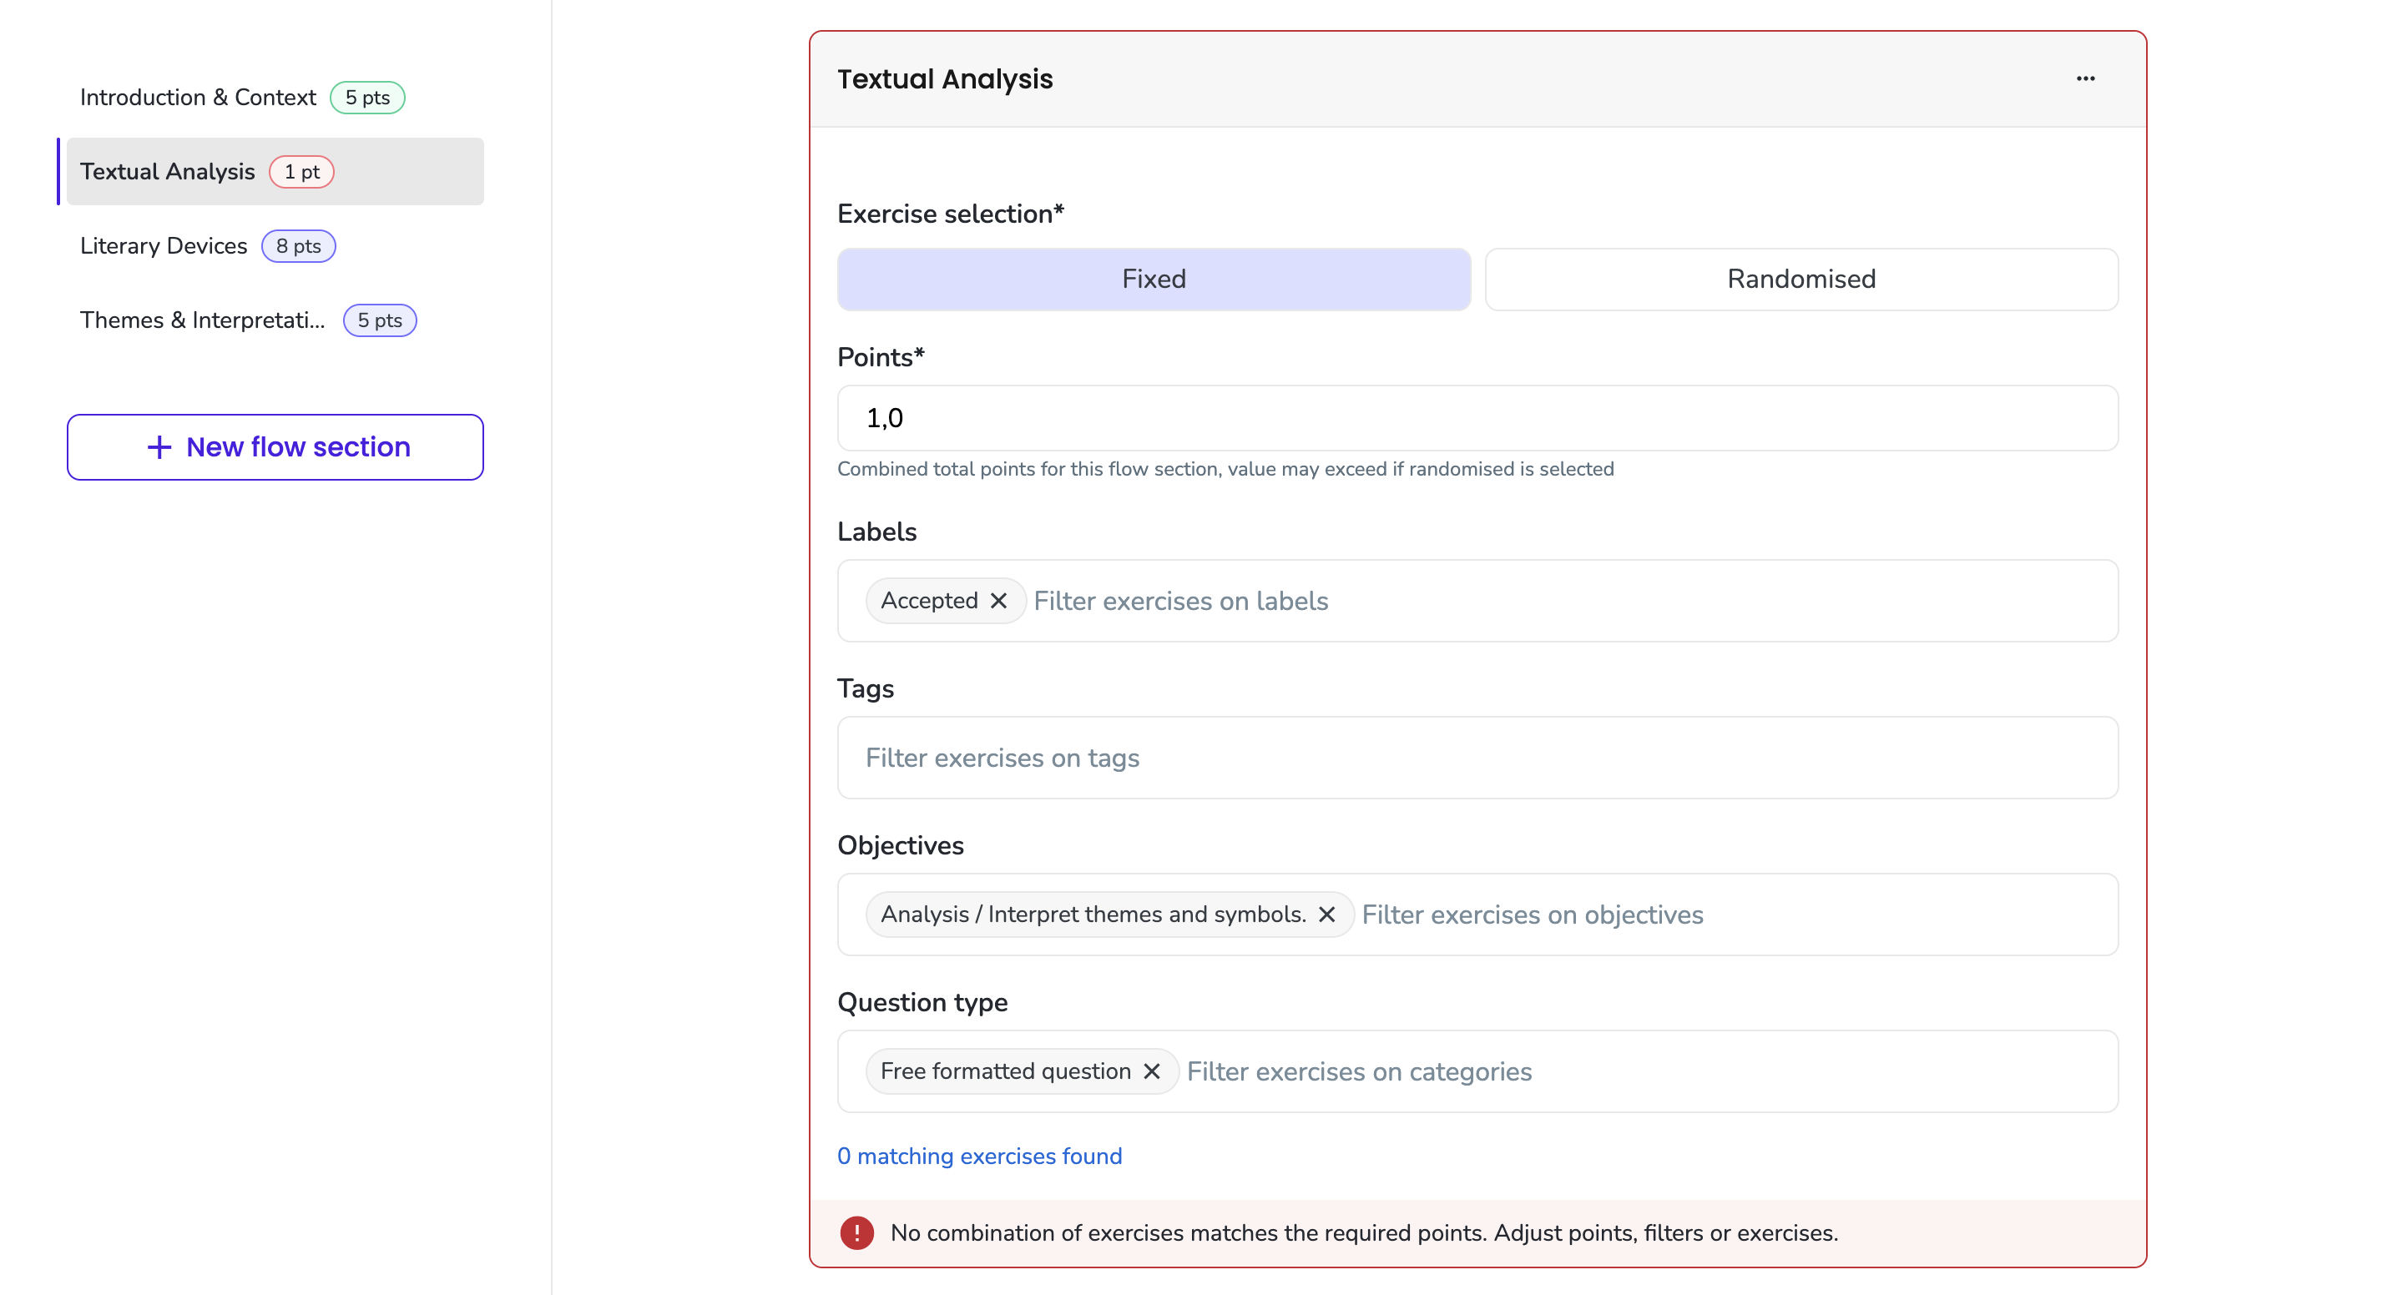Click the Free formatted question chip text
The width and height of the screenshot is (2404, 1295).
(x=1005, y=1071)
